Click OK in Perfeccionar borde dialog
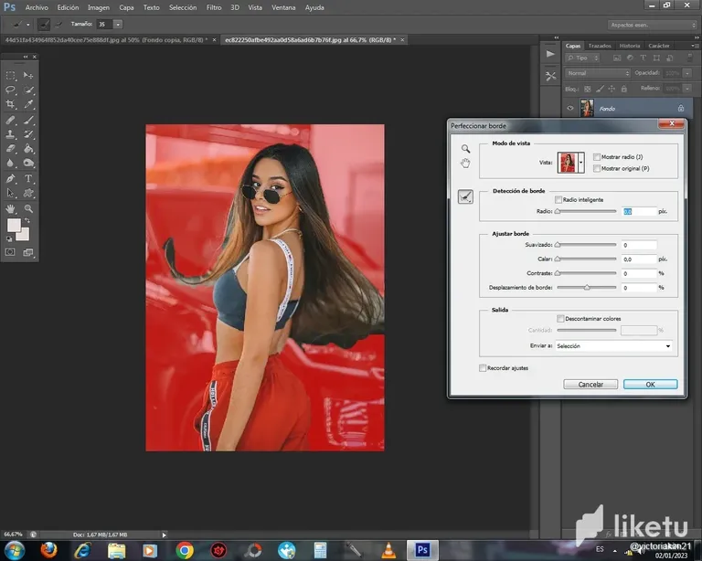The width and height of the screenshot is (702, 561). pos(650,385)
